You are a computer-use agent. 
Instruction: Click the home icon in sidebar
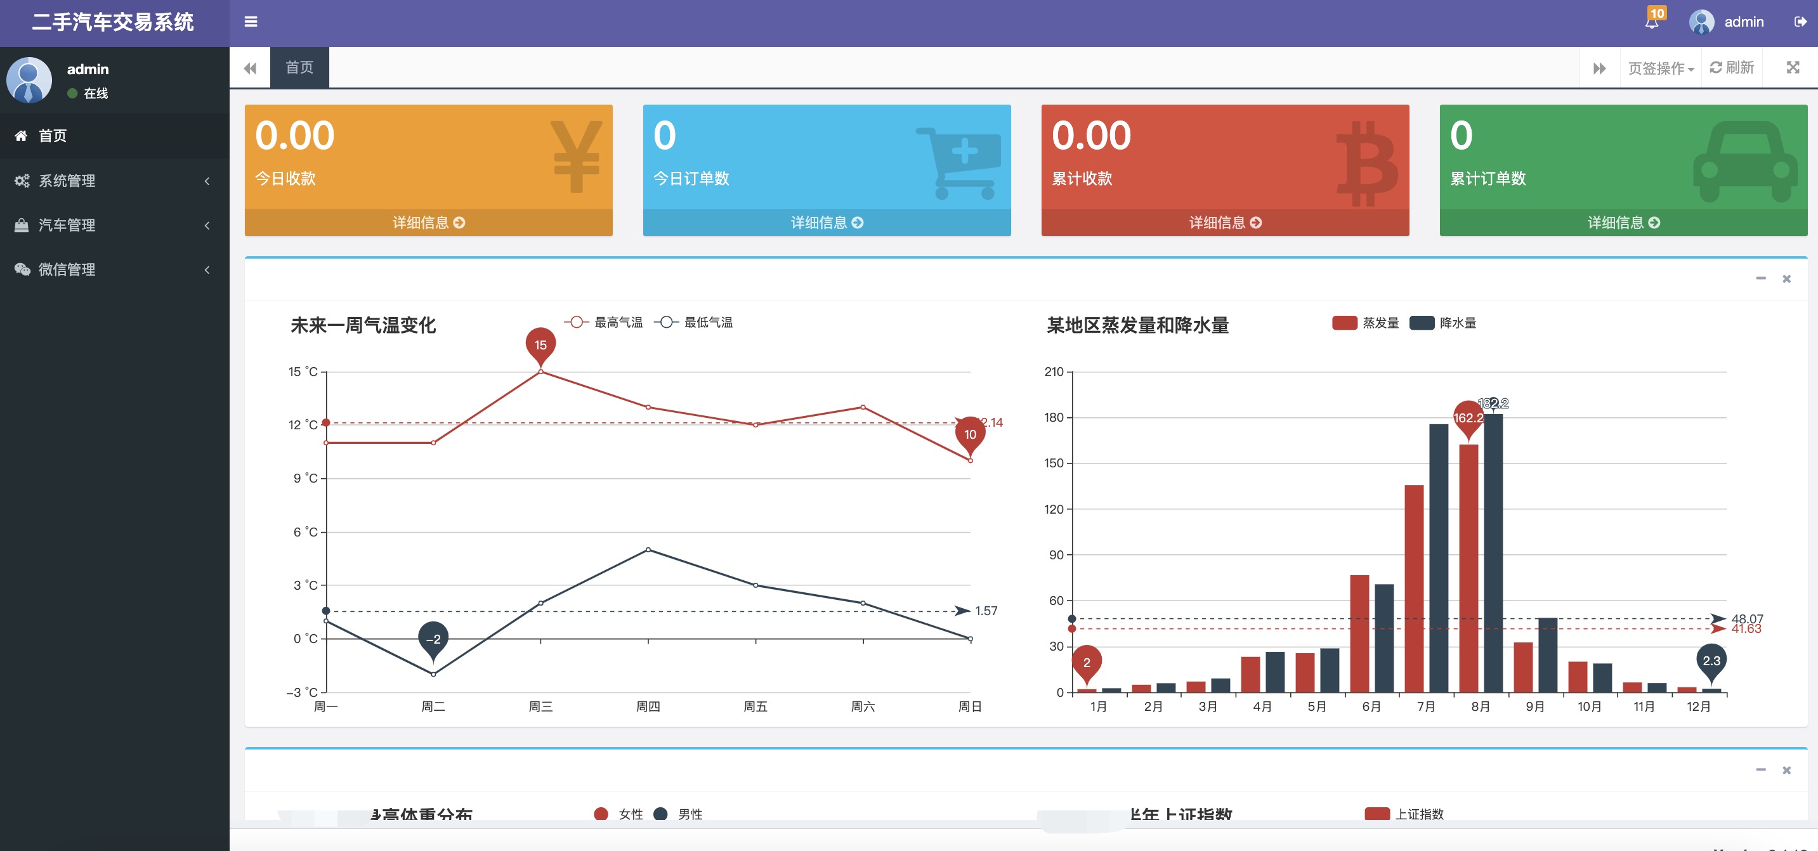21,136
